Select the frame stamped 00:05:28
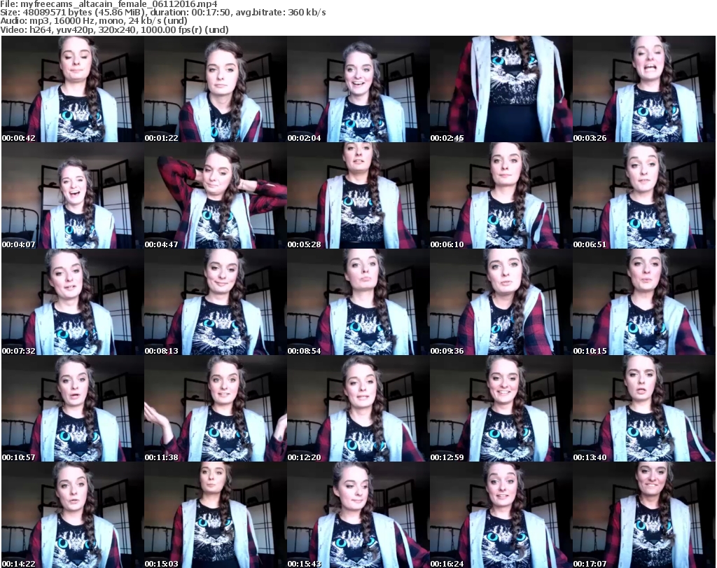The height and width of the screenshot is (568, 717). click(358, 195)
